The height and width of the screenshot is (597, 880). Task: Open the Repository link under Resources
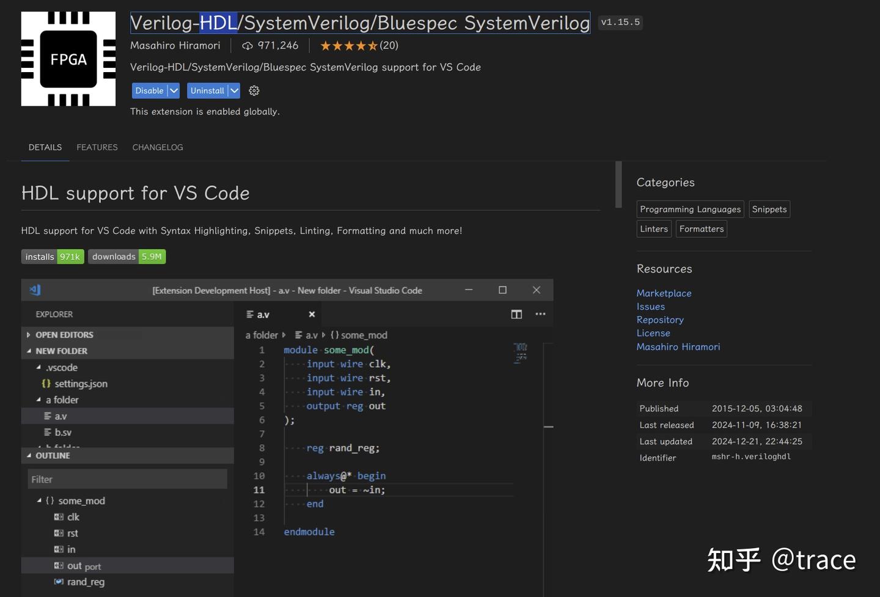660,319
